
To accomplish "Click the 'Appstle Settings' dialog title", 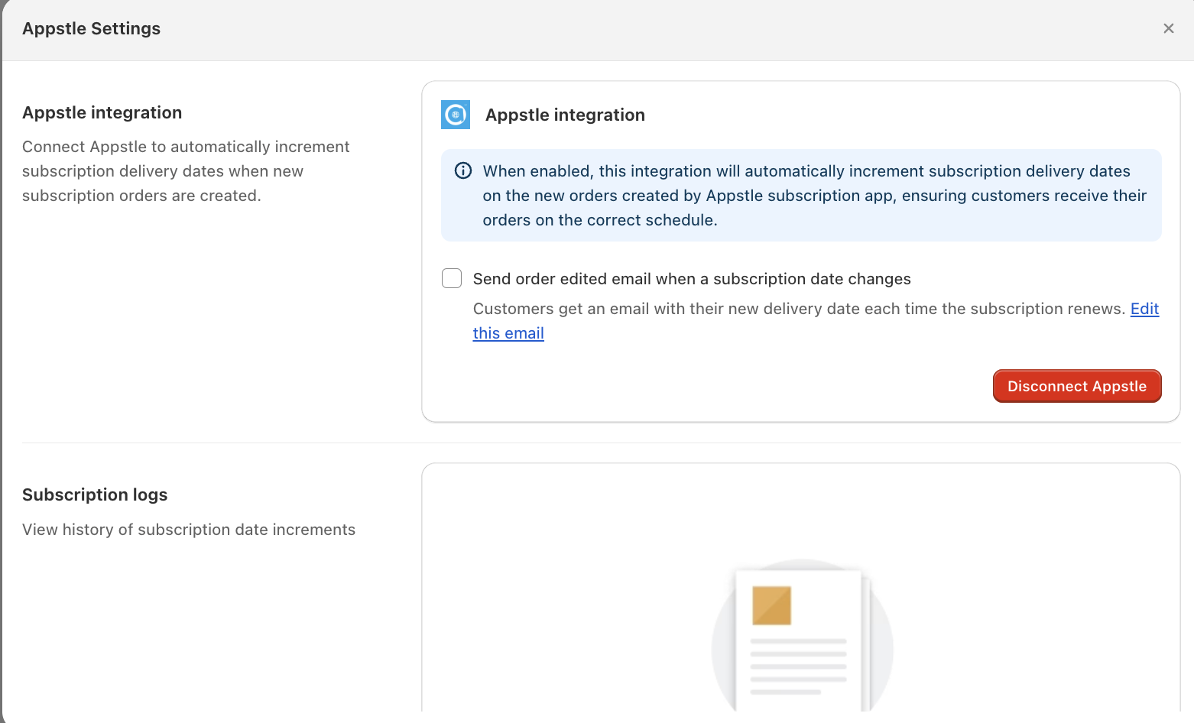I will coord(92,28).
